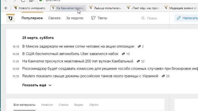This screenshot has width=198, height=111.
Task: Click the browser reload icon
Action: click(23, 1)
